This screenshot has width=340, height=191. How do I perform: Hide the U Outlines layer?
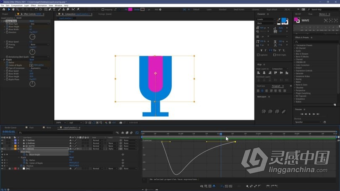(x=2, y=143)
